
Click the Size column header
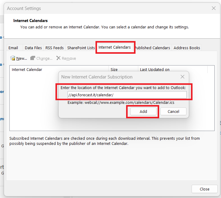coord(123,69)
